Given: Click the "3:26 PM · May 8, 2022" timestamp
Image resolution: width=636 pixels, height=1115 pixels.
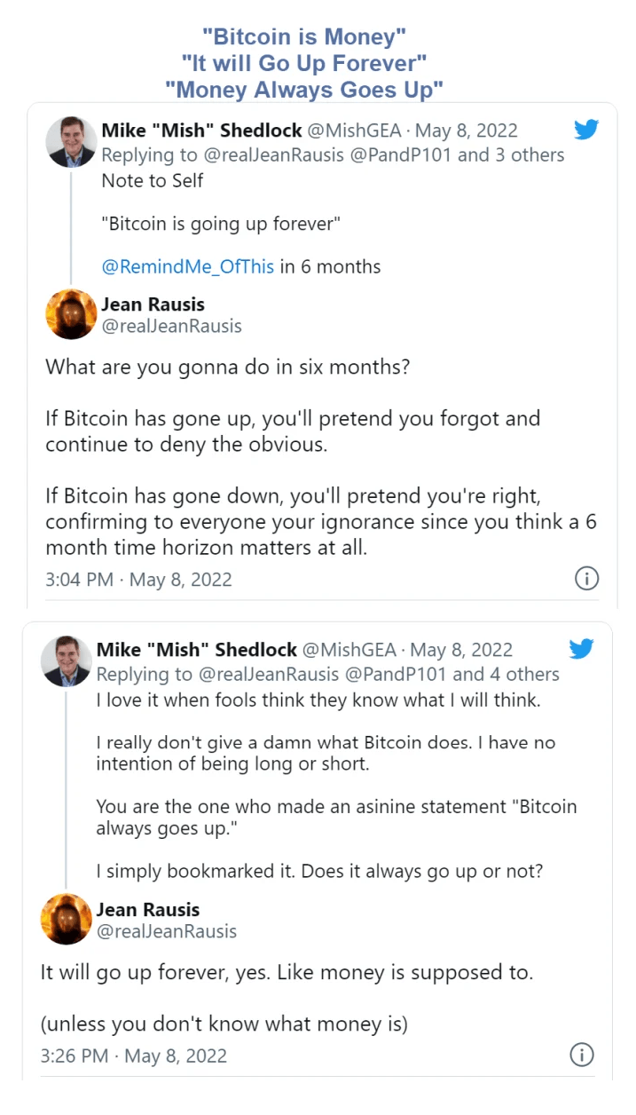Looking at the screenshot, I should tap(133, 1056).
